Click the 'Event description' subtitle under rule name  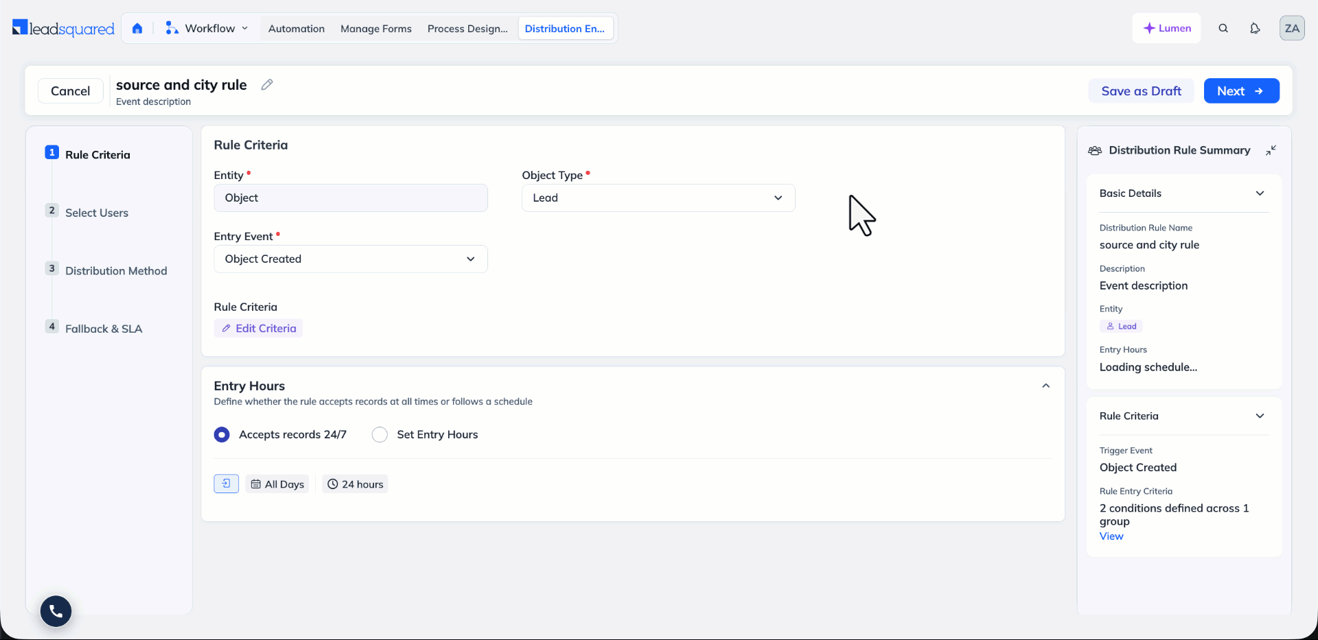(153, 102)
